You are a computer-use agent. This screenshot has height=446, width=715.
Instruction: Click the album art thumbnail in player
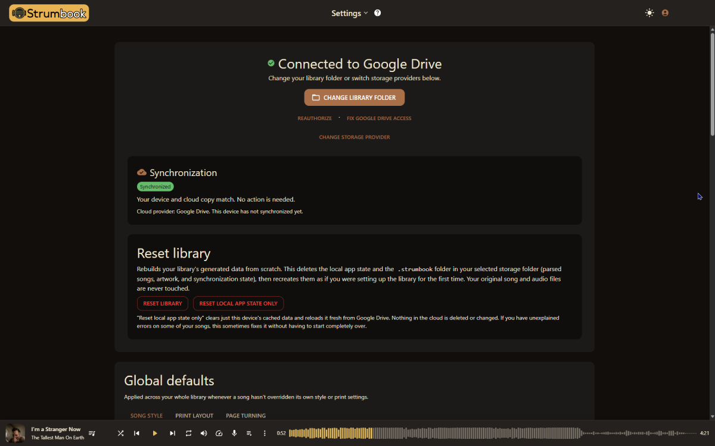[x=15, y=434]
